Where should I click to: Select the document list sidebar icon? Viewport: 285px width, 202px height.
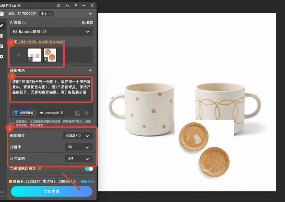(2, 46)
